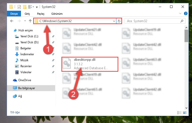Click the Up one level arrow

click(x=30, y=21)
